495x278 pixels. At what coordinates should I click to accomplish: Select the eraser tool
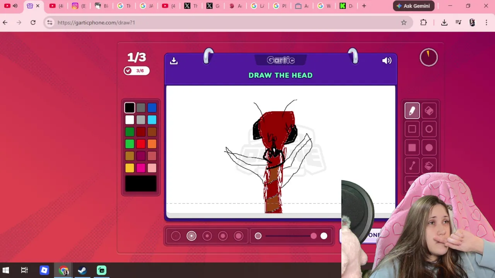429,111
